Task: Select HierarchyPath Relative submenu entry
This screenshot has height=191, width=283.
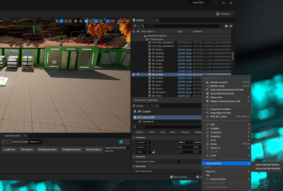Action: coord(267,165)
